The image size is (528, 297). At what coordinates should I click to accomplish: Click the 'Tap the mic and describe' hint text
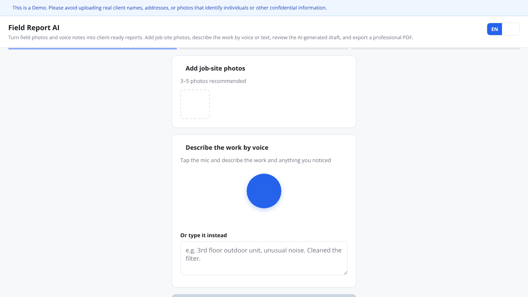tap(256, 160)
